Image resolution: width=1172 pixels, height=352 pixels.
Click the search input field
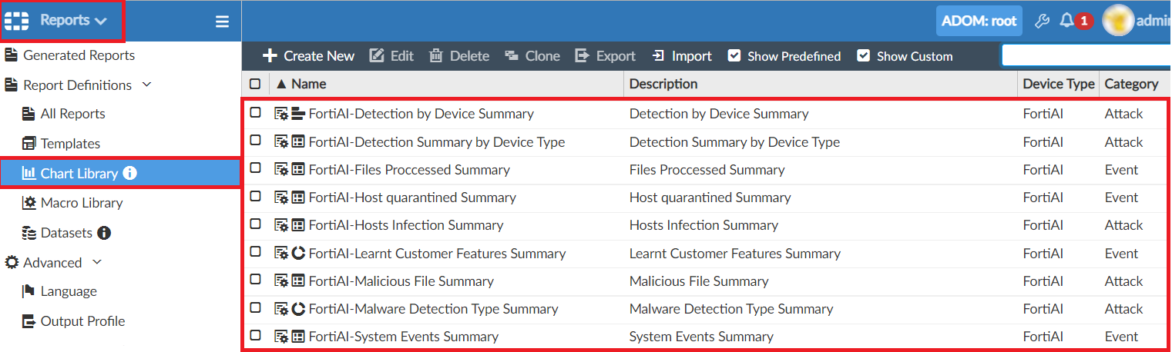(x=1086, y=55)
